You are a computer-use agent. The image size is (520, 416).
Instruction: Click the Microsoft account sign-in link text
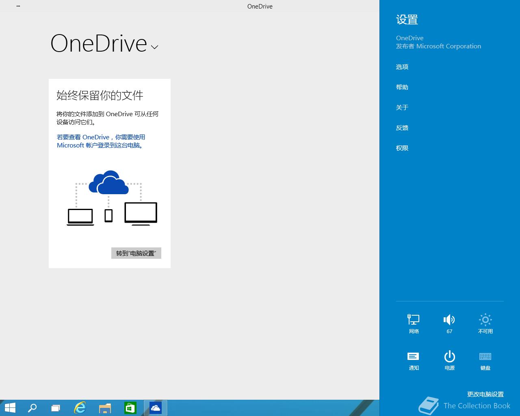coord(101,141)
